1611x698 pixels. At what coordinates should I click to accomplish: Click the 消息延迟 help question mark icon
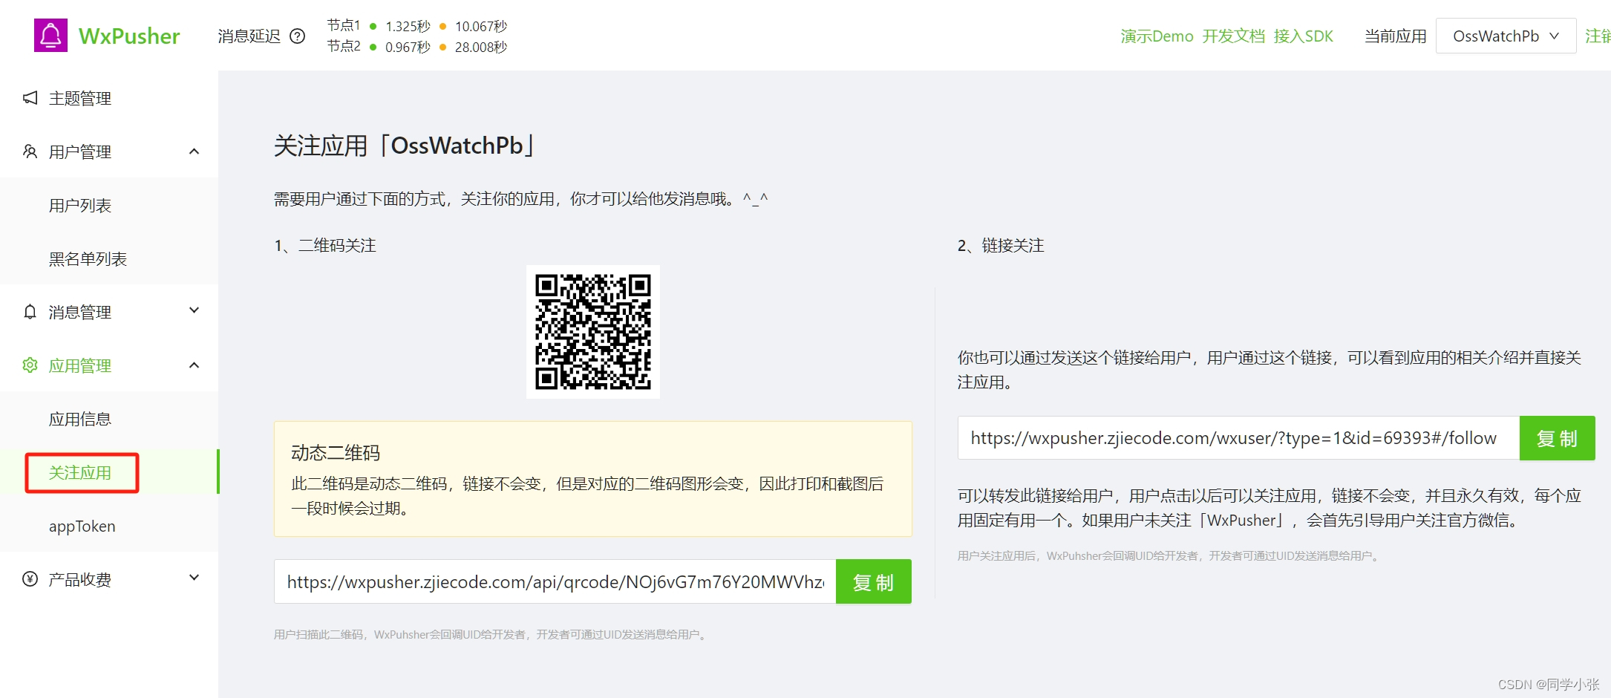coord(297,36)
